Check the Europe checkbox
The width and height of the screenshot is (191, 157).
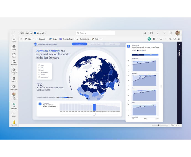pyautogui.click(x=39, y=70)
